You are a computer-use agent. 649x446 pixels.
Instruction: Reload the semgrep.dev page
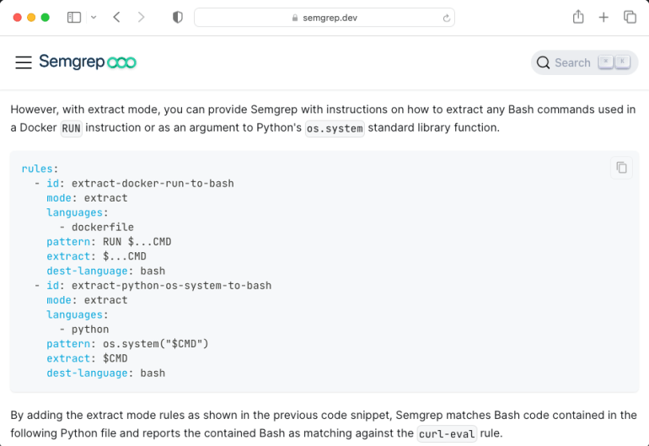tap(446, 18)
